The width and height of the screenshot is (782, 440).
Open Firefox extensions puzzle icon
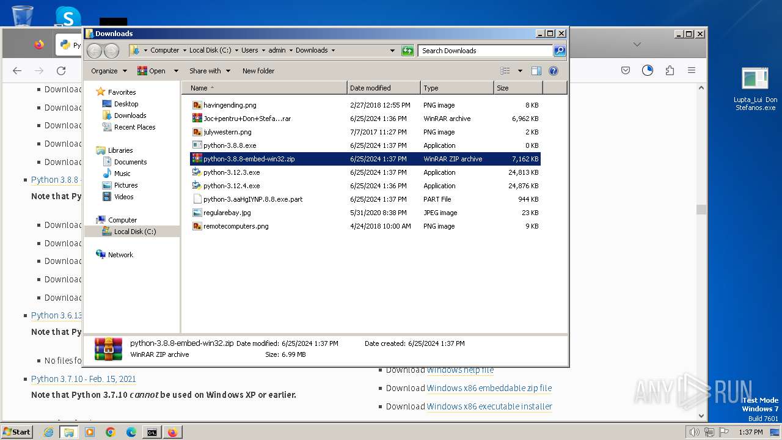pos(670,71)
